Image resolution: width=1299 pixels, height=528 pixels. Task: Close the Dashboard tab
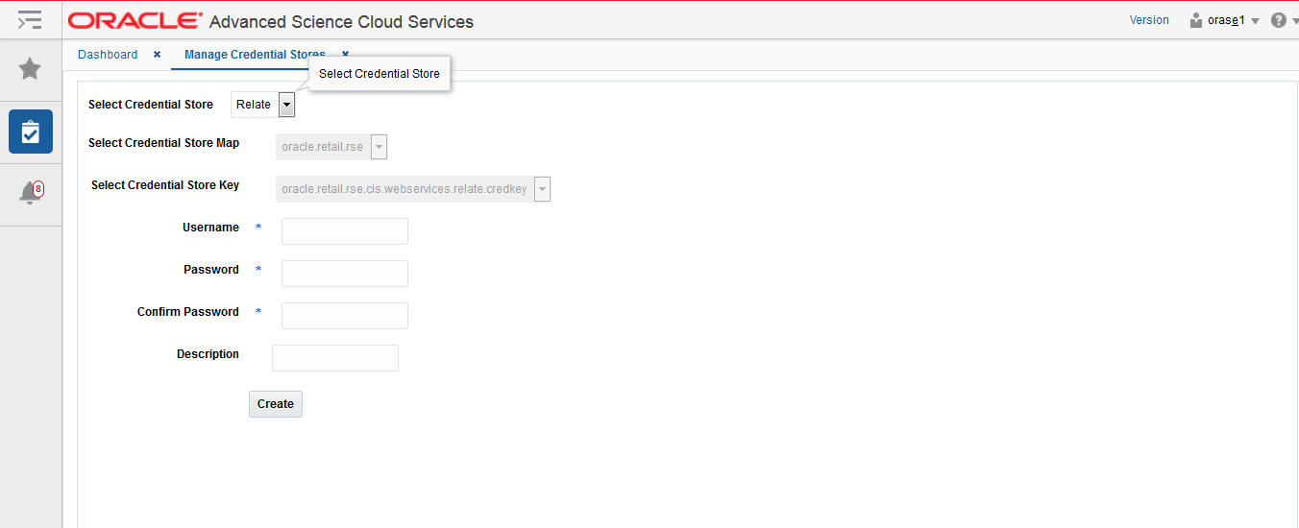[x=157, y=55]
